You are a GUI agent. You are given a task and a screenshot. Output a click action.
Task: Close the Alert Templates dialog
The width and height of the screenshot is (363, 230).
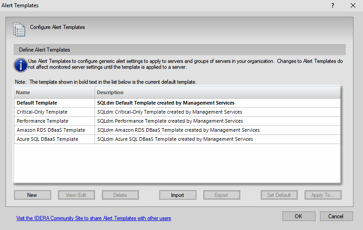353,5
